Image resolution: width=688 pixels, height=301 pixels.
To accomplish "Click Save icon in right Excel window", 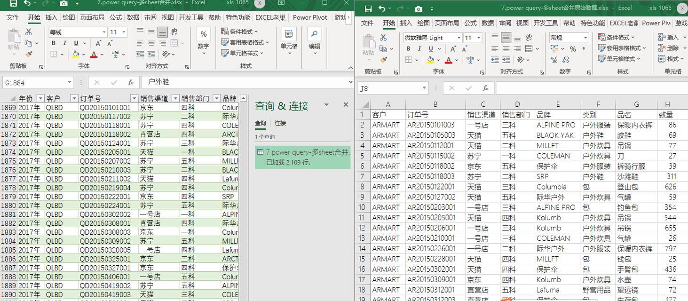I will point(368,8).
